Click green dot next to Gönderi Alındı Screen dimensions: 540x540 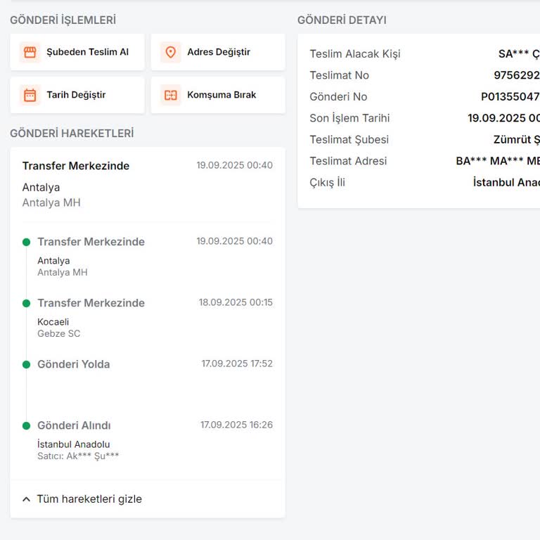pyautogui.click(x=26, y=425)
